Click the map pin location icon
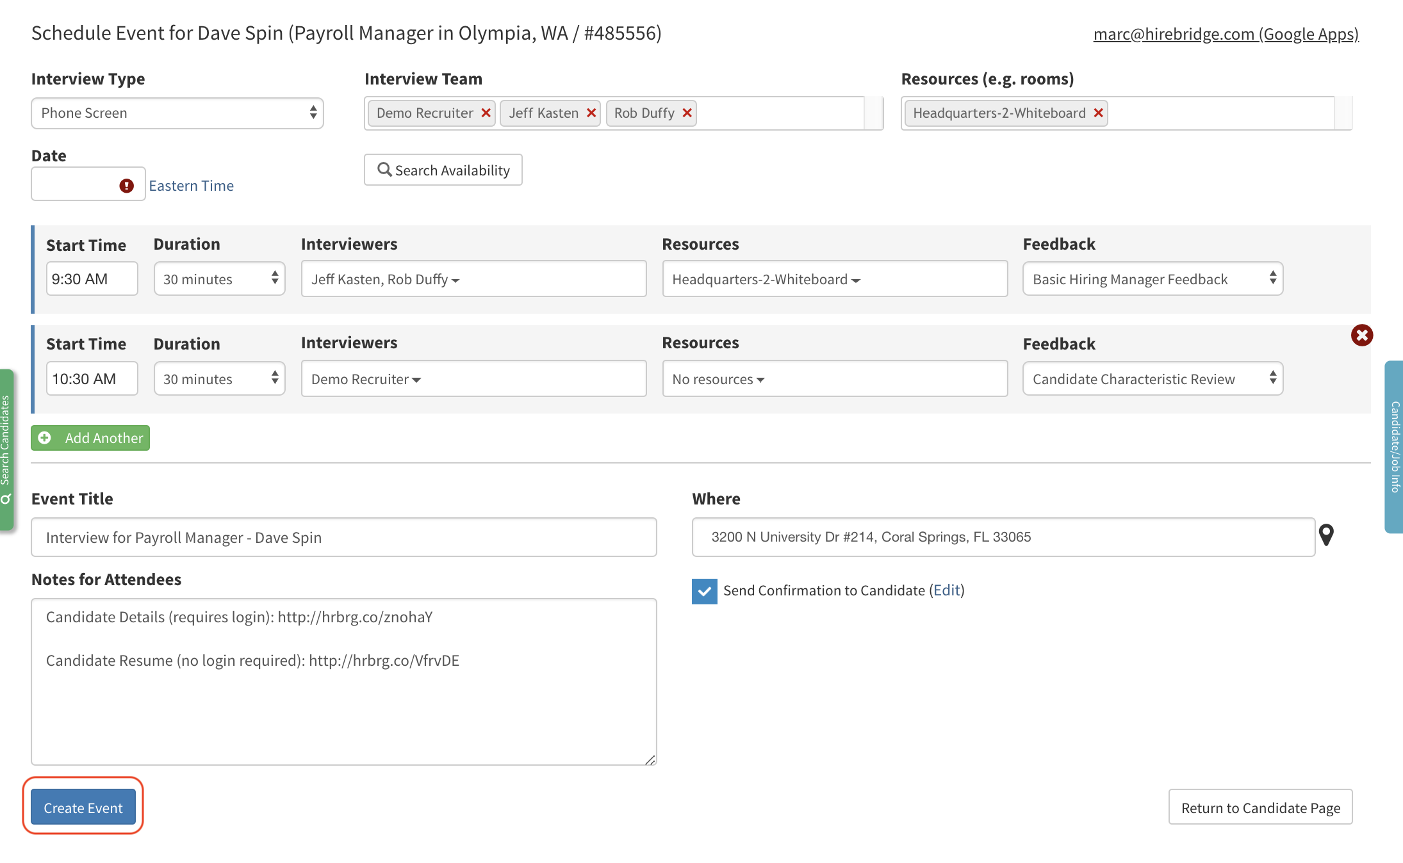 tap(1326, 535)
